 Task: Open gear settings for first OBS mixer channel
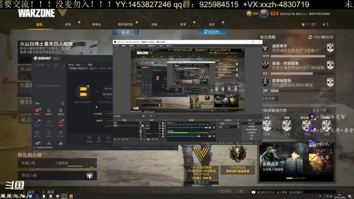[214, 127]
